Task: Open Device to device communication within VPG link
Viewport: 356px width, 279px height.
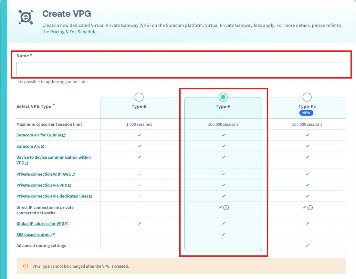Action: pos(54,160)
